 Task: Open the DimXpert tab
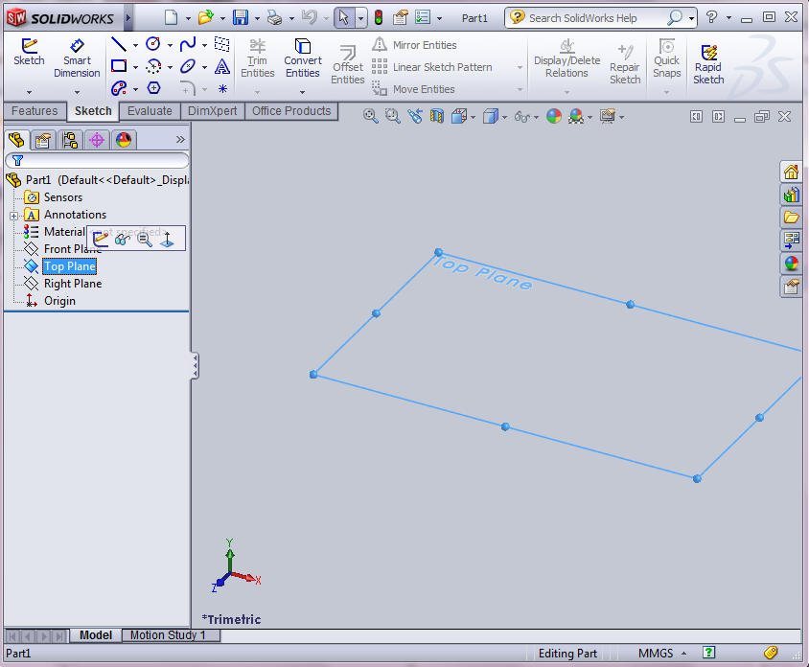click(x=212, y=111)
